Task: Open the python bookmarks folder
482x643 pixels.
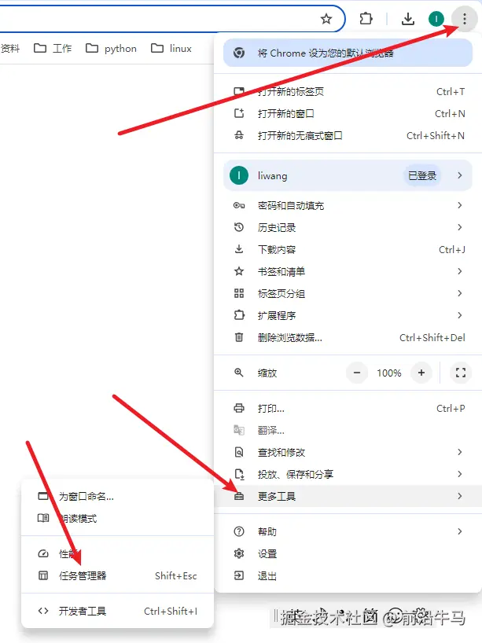Action: (x=111, y=49)
